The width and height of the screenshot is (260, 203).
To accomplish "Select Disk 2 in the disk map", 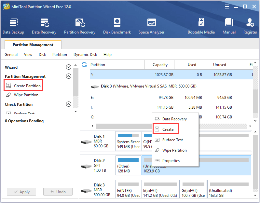I will point(98,165).
